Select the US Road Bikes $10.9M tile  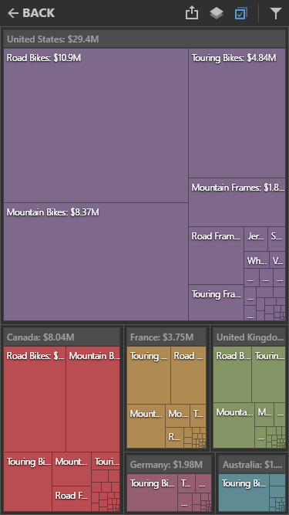pyautogui.click(x=96, y=125)
